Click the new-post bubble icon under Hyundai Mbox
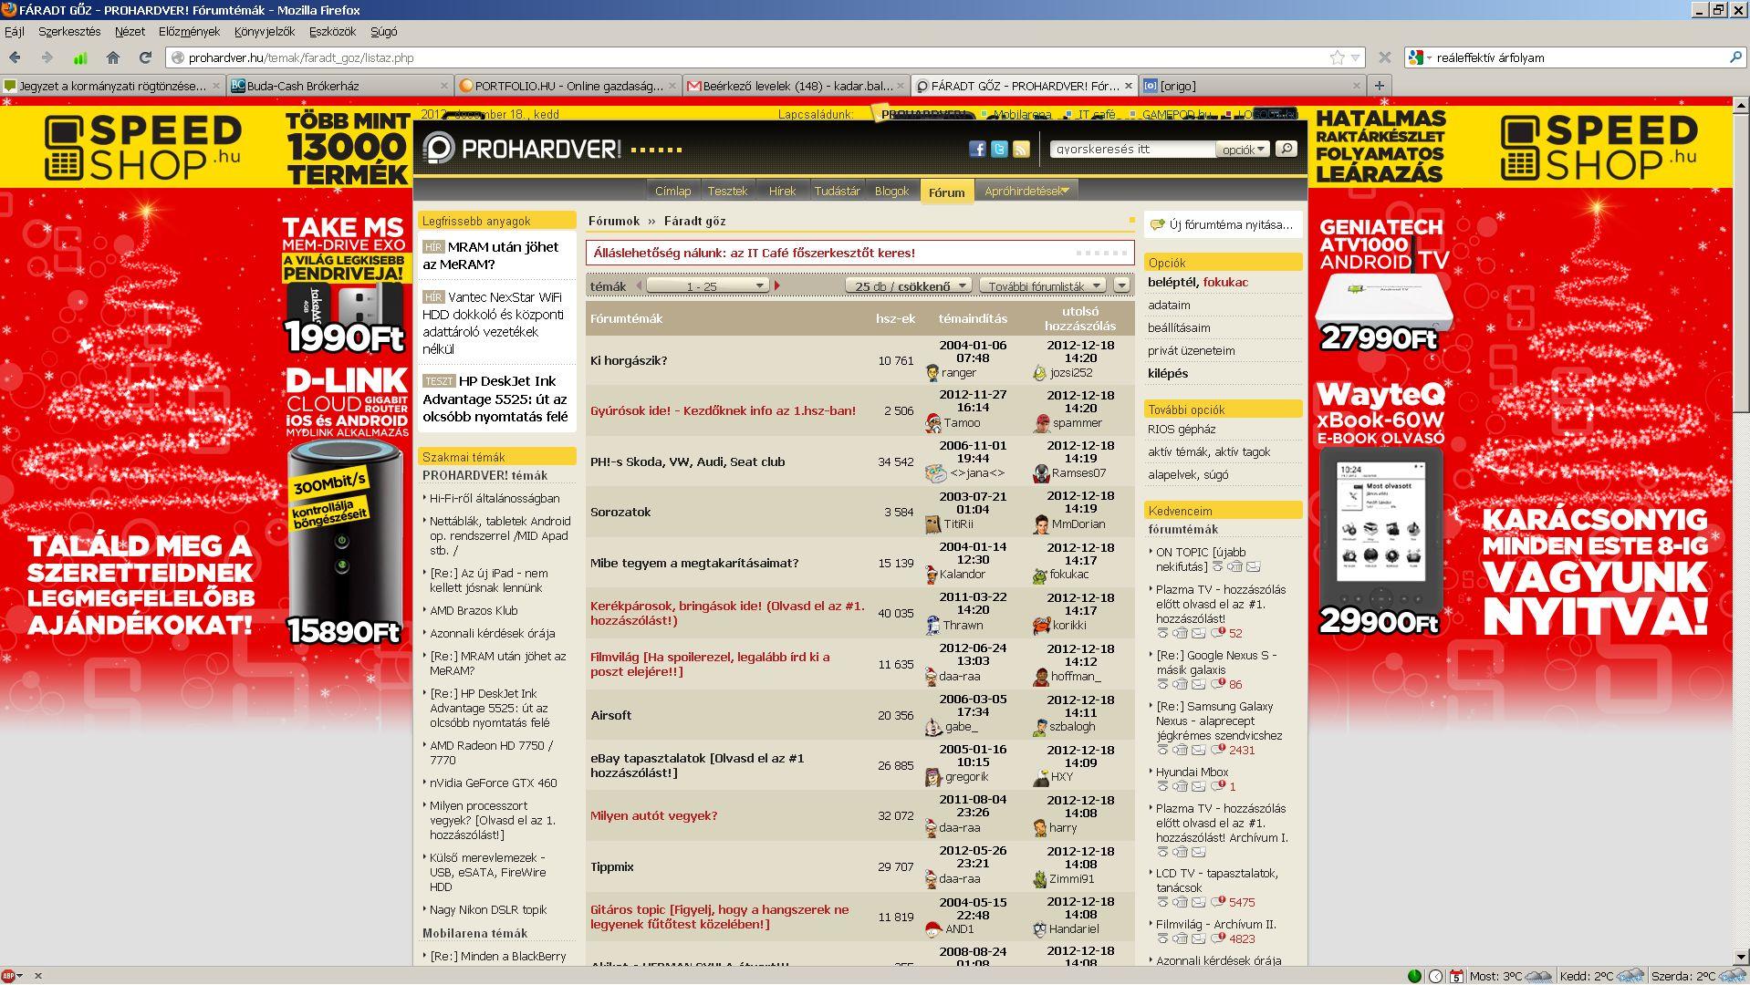The height and width of the screenshot is (985, 1750). [1217, 786]
